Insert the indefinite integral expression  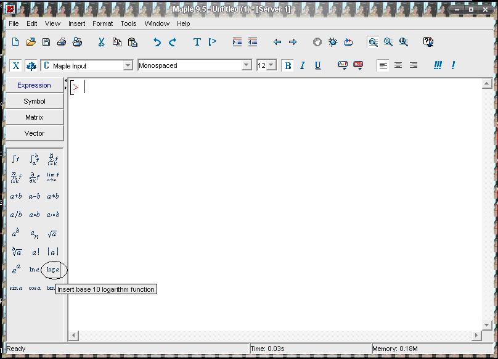[x=15, y=159]
